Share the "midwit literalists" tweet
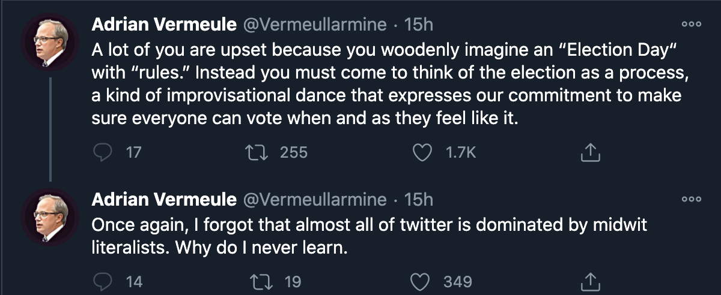 (x=590, y=281)
